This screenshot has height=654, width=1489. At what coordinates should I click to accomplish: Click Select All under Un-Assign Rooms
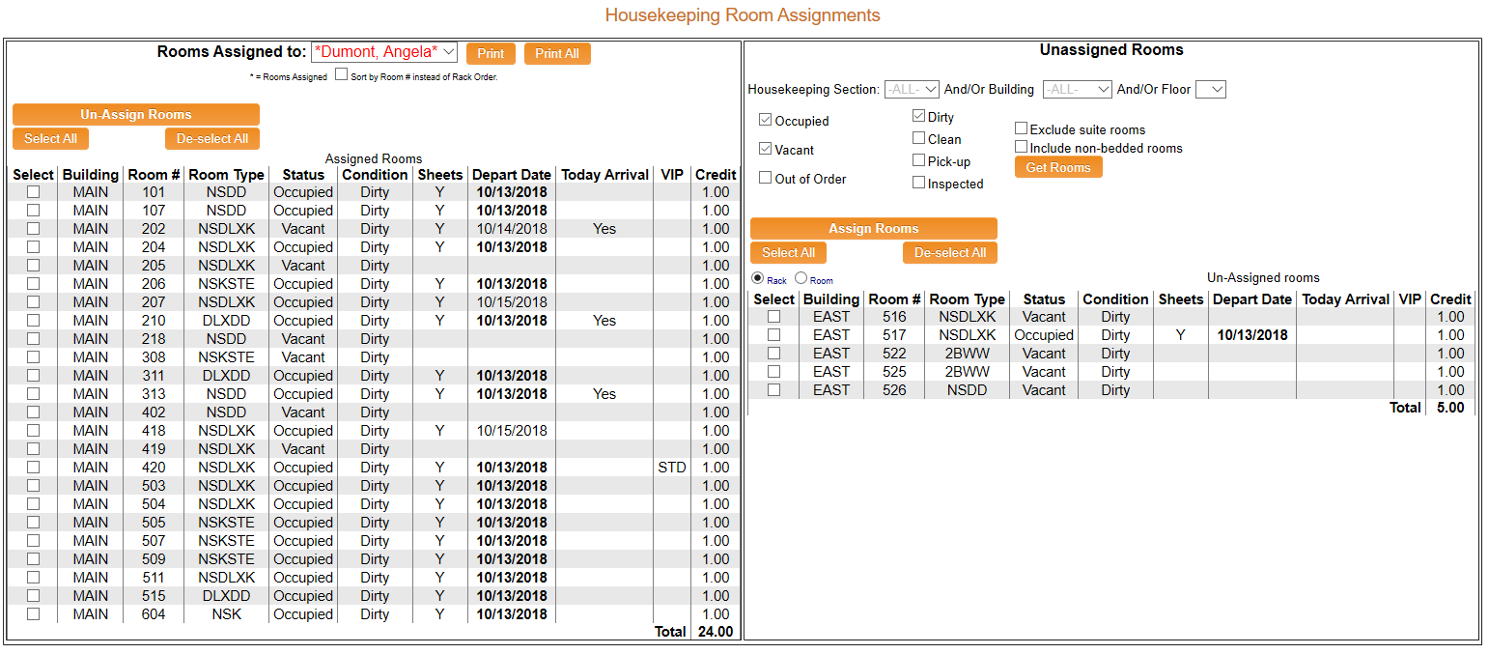click(x=50, y=138)
